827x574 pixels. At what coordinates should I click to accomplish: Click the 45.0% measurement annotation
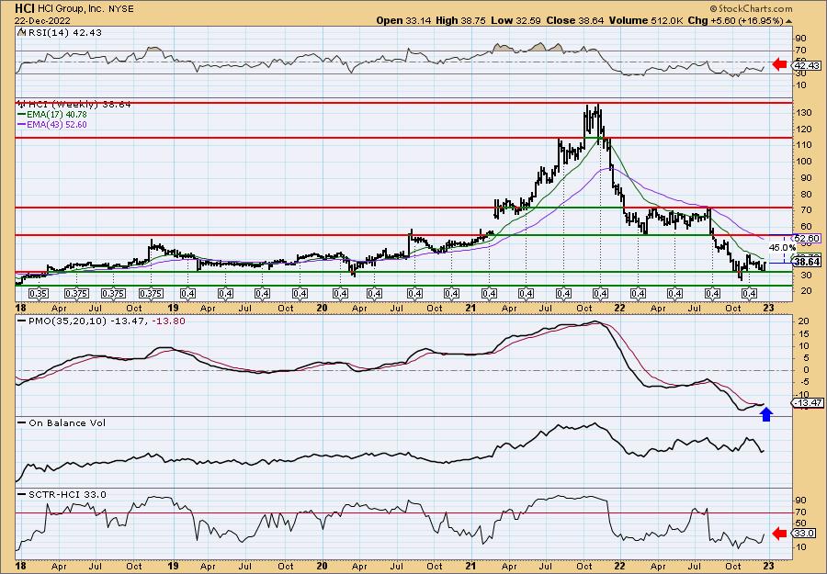click(782, 248)
